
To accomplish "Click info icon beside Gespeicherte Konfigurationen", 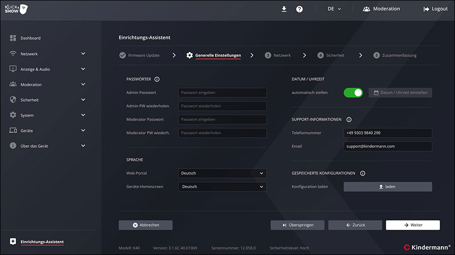I will (363, 173).
